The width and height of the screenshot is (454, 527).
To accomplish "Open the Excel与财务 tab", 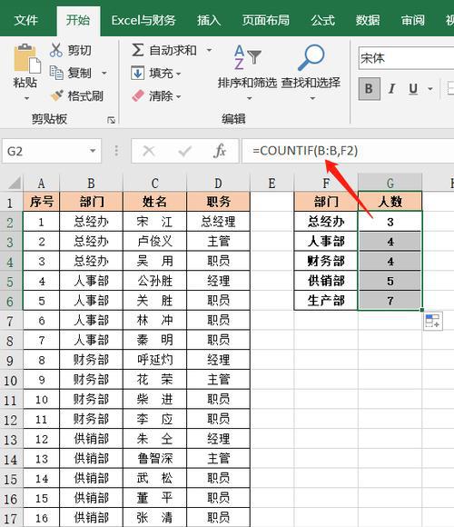I will coord(143,21).
